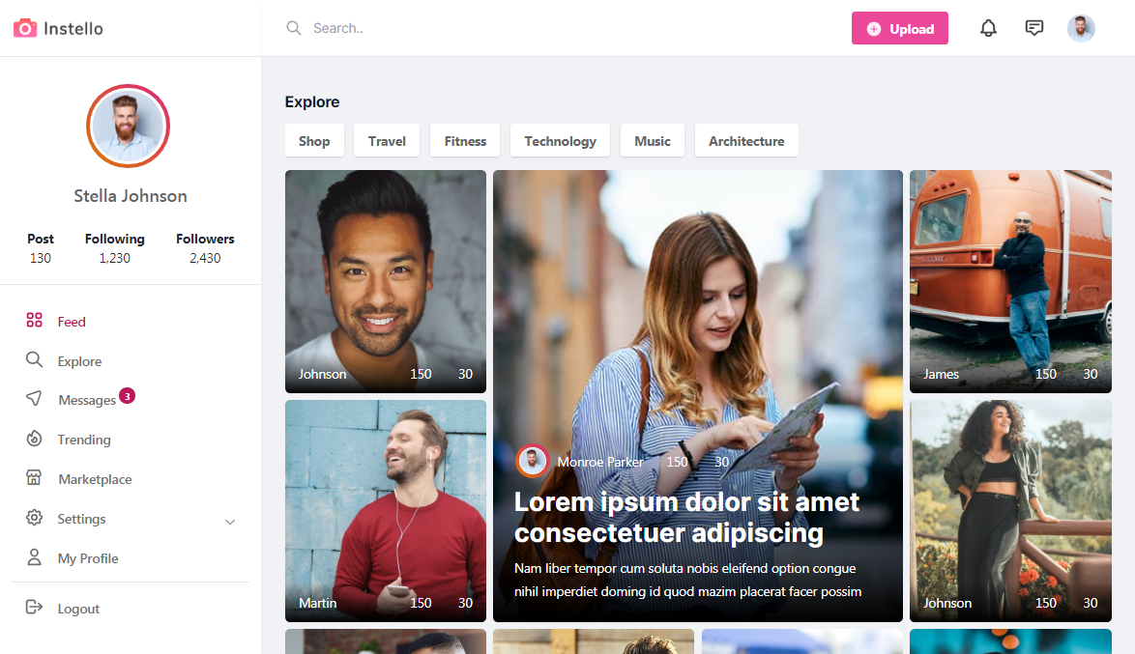This screenshot has width=1135, height=654.
Task: Open the chat messages icon in header
Action: (x=1034, y=28)
